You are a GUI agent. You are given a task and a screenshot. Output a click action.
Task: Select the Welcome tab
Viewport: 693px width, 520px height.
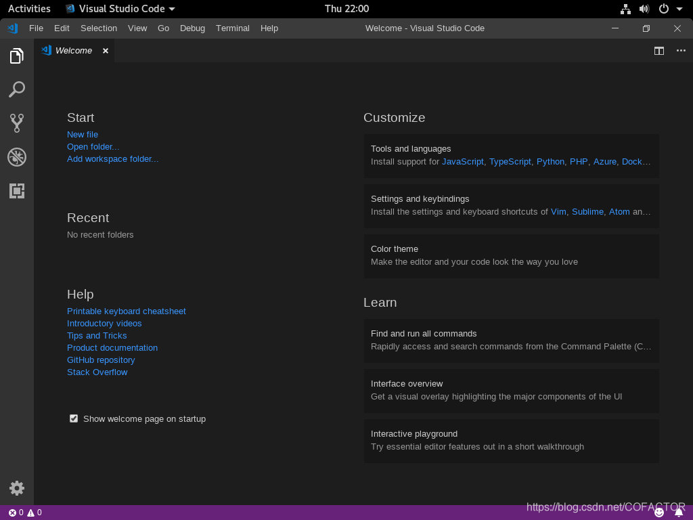(74, 51)
